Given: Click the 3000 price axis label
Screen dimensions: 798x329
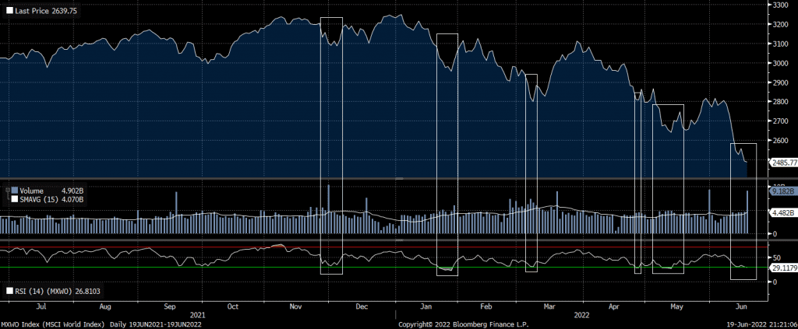Looking at the screenshot, I should tap(781, 64).
